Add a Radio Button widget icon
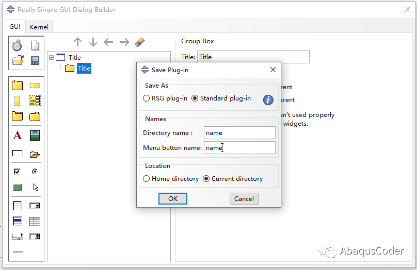417x270 pixels. pos(35,172)
